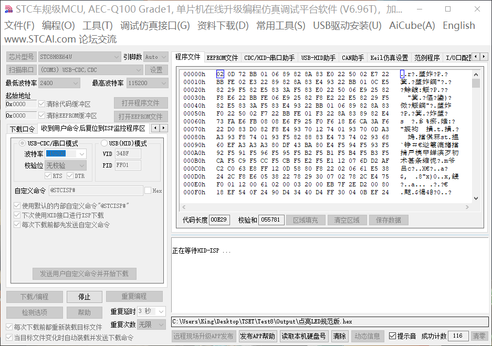Click the STC app icon in title bar
Screen dimensions: 492x346
[9, 9]
